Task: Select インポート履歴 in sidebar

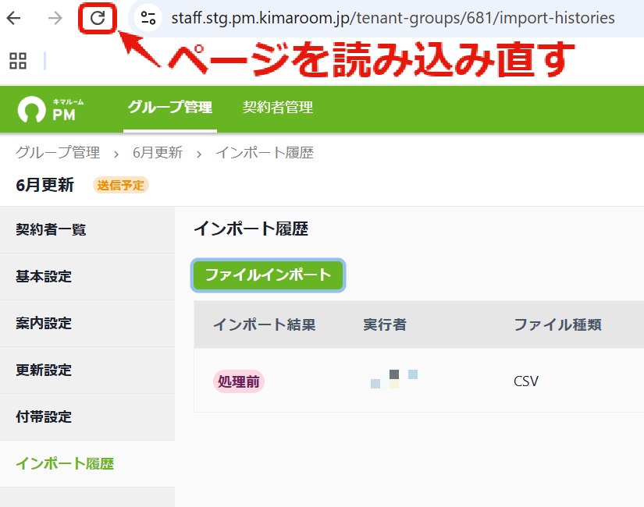Action: pos(87,463)
